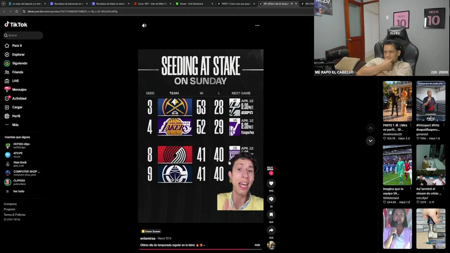The image size is (450, 253).
Task: Reload the page in browser
Action: 16,11
